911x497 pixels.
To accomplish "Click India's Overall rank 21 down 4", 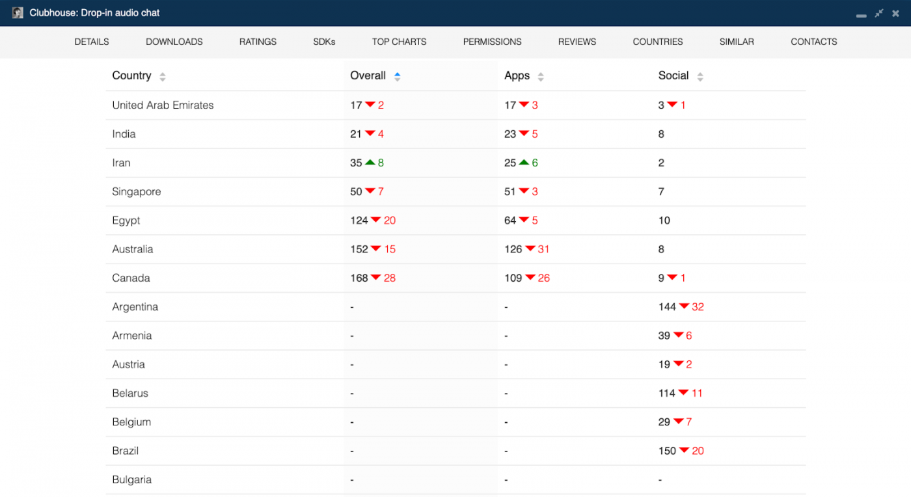I will pos(367,134).
